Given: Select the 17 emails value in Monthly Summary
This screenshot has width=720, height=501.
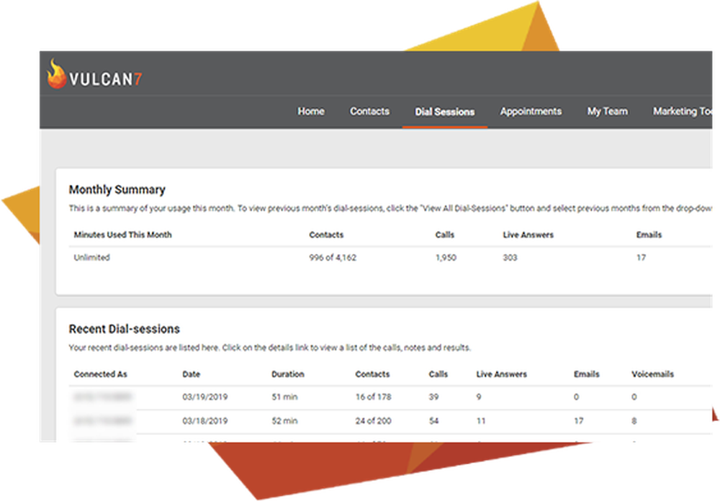Looking at the screenshot, I should [641, 258].
